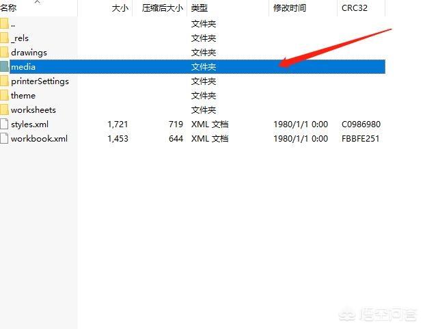
Task: Click the printerSettings folder icon
Action: (4, 81)
